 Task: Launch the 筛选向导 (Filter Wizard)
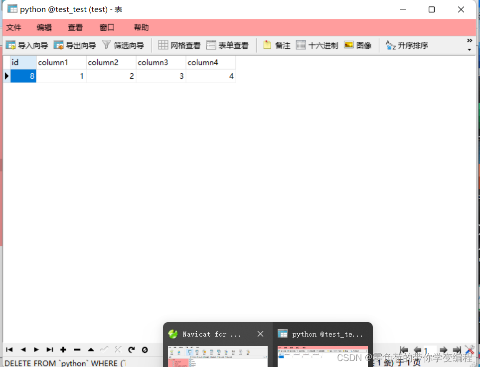123,45
